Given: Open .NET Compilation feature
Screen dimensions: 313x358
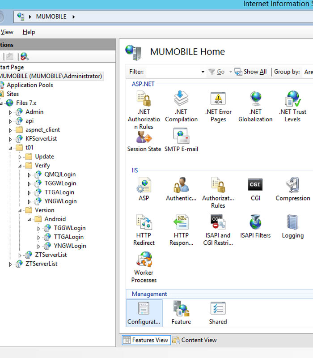Looking at the screenshot, I should click(181, 106).
